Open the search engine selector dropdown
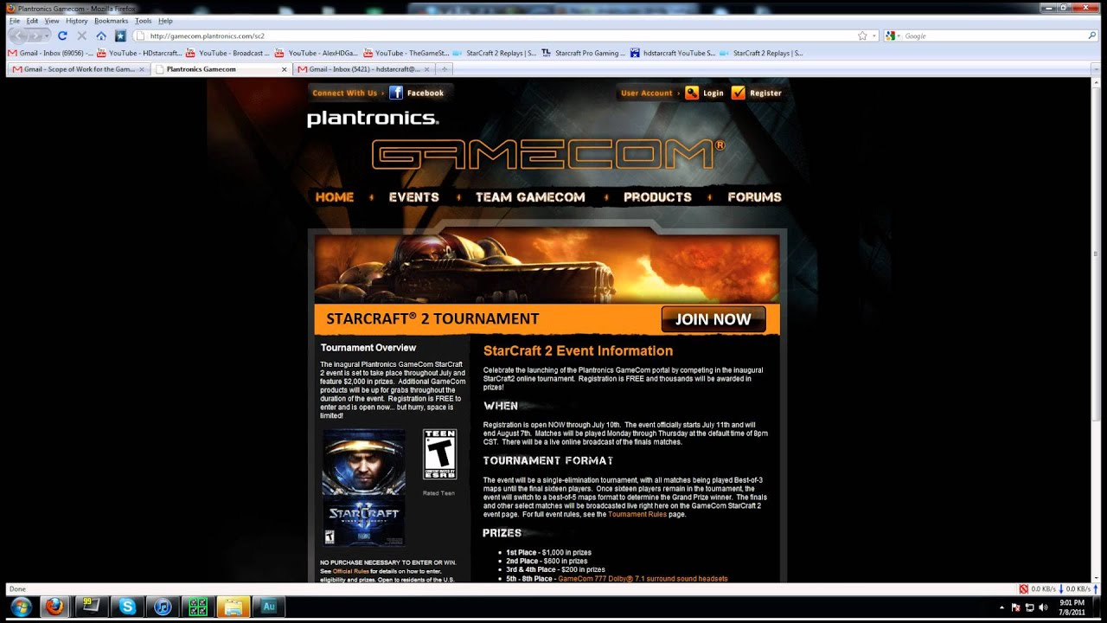This screenshot has width=1107, height=623. coord(895,35)
